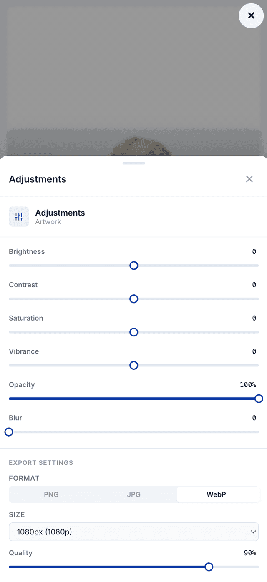Click the Artwork preview above the panel

133,79
